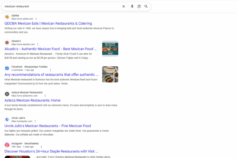Viewport: 237px width, 158px height.
Task: Click the 'Qdoba' site name above its URL
Action: pyautogui.click(x=15, y=16)
